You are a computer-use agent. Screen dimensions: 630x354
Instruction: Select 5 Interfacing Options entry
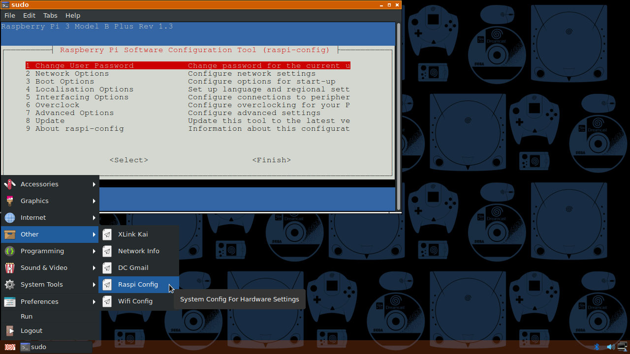click(188, 97)
